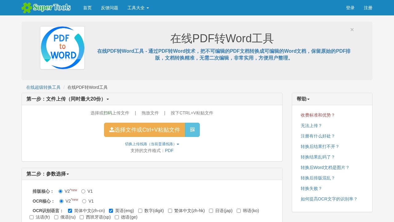This screenshot has width=394, height=222.
Task: Check 西班牙语(sp) OCR language
Action: [x=82, y=217]
